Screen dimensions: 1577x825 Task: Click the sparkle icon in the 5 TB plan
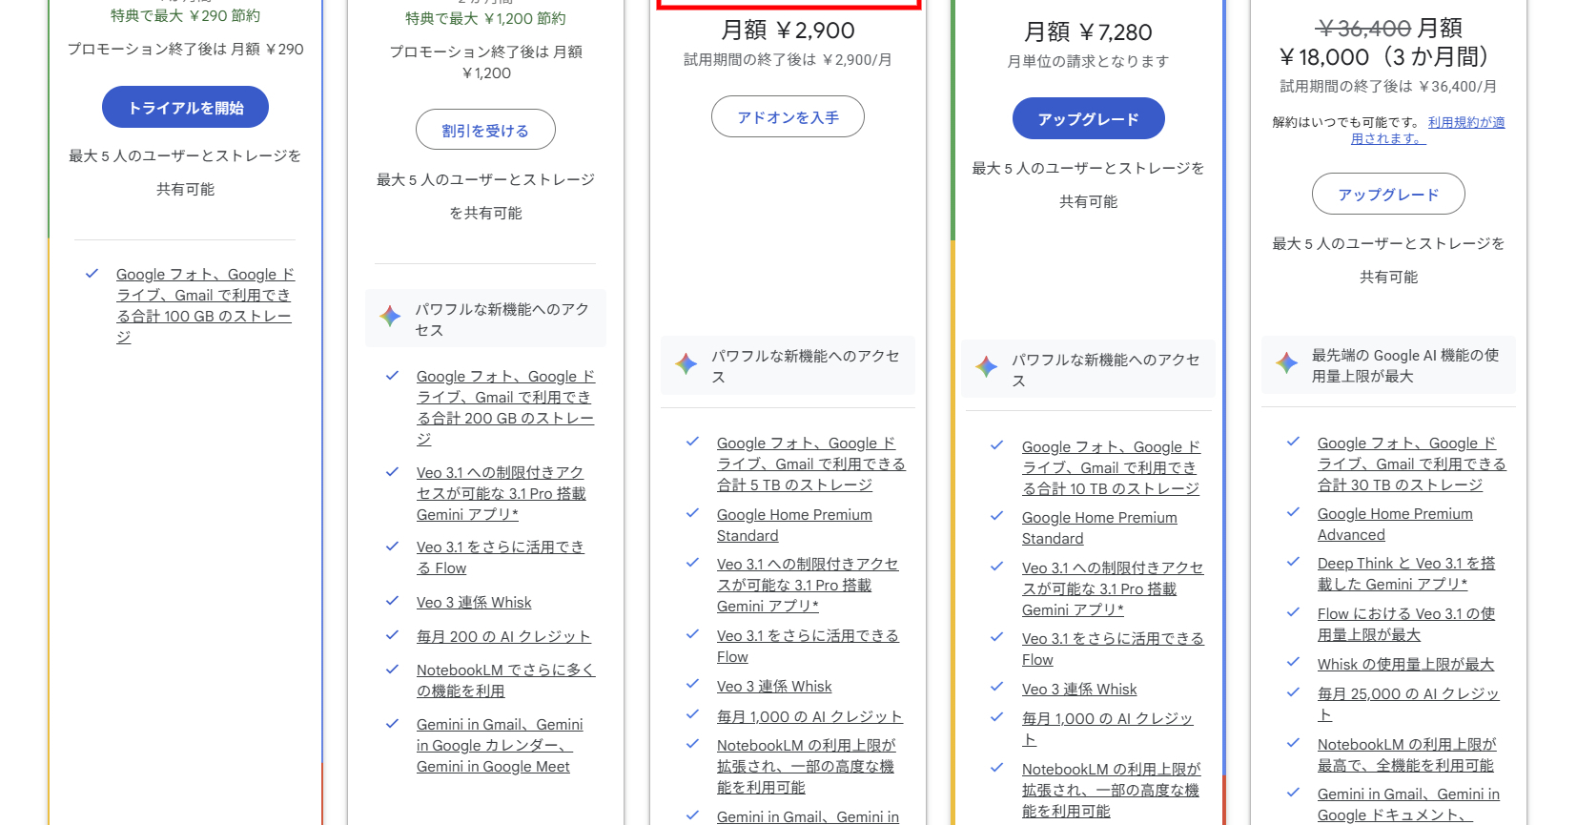pos(686,363)
